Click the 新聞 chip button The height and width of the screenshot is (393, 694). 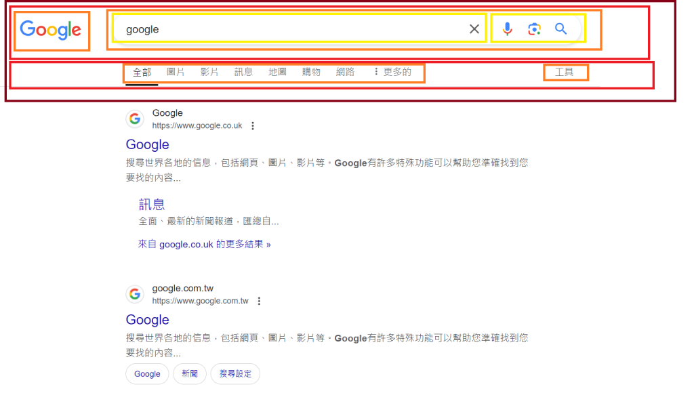[x=190, y=374]
